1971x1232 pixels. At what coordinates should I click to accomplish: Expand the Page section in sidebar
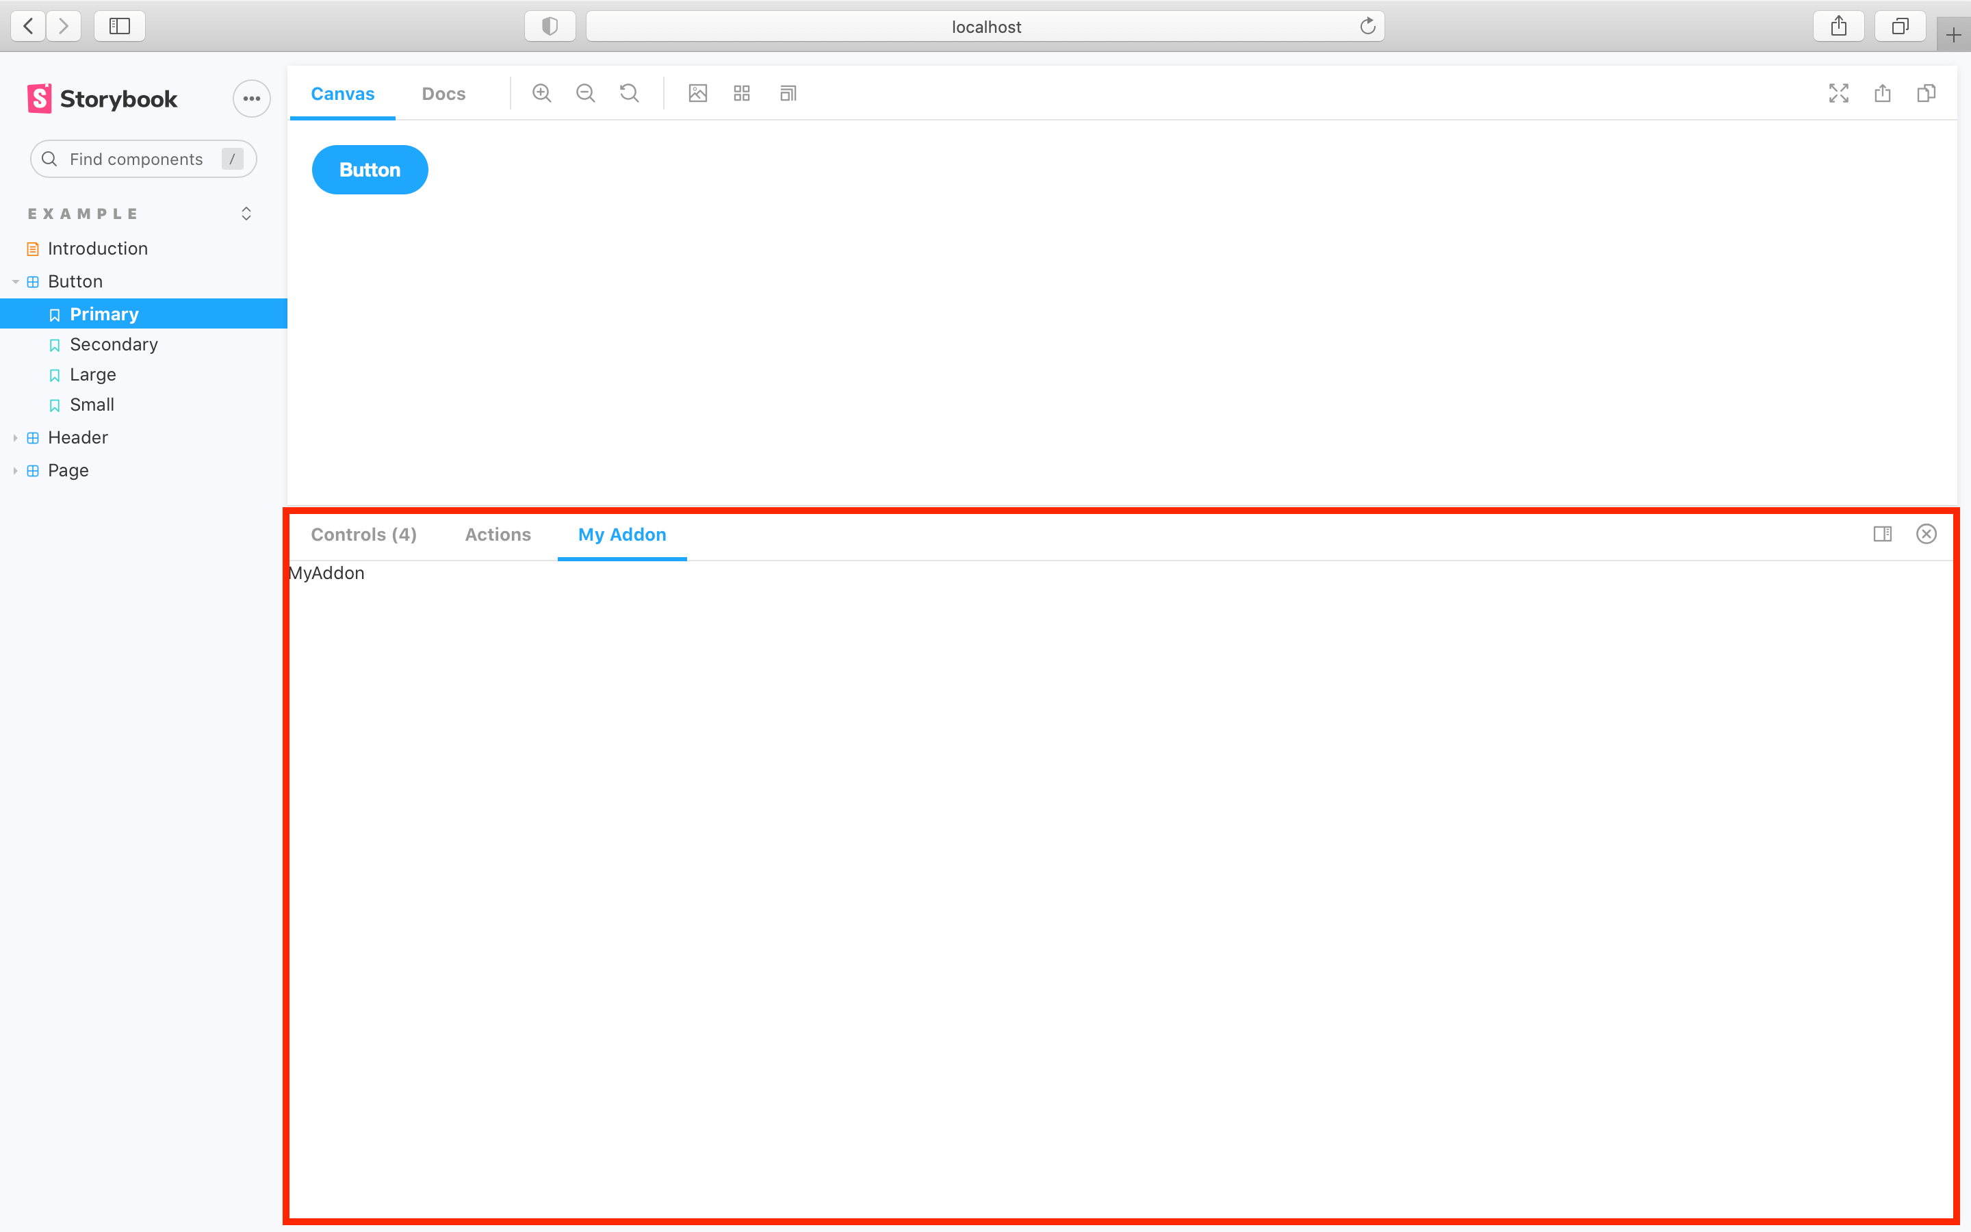coord(17,468)
